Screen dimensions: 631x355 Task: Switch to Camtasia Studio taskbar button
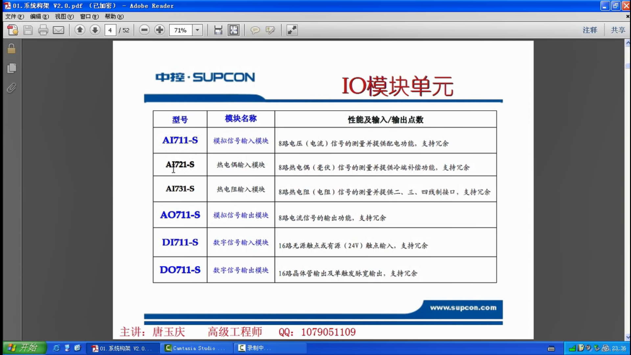196,348
